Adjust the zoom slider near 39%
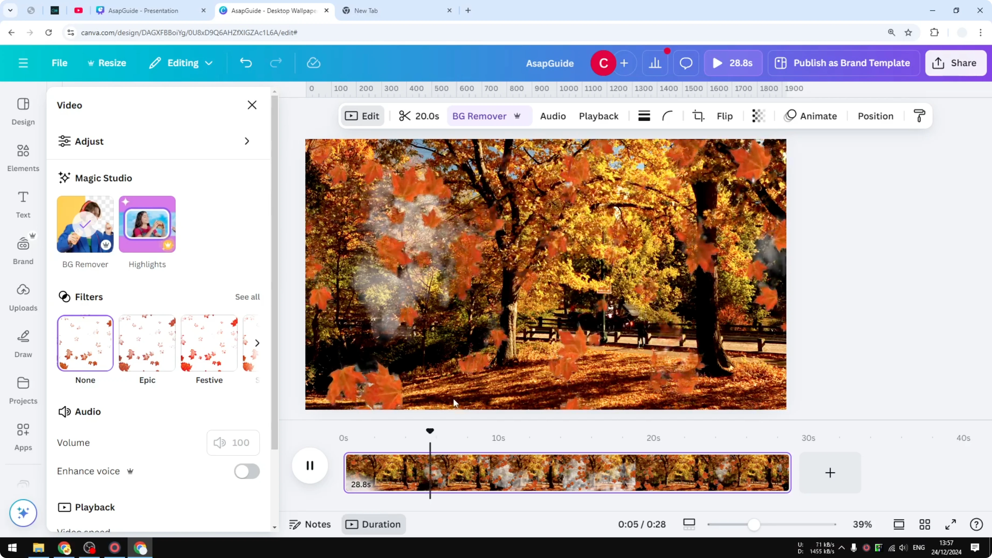The image size is (992, 558). pos(754,525)
